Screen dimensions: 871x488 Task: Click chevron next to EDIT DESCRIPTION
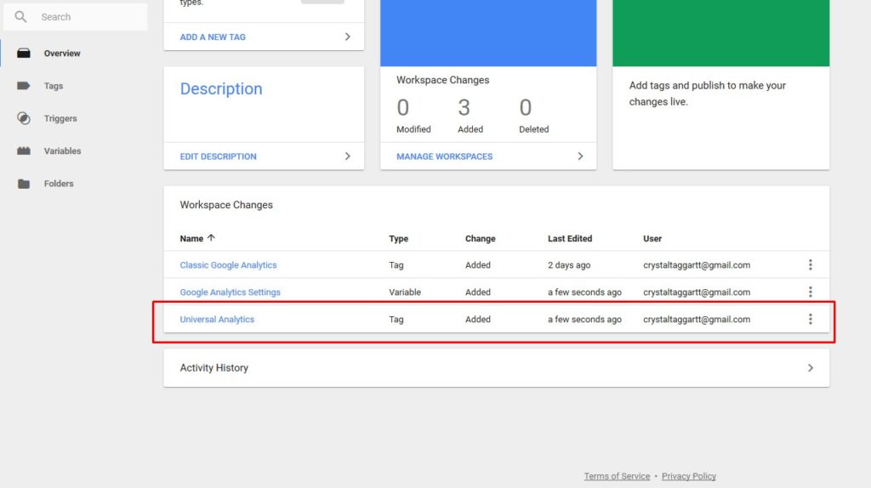[x=348, y=156]
